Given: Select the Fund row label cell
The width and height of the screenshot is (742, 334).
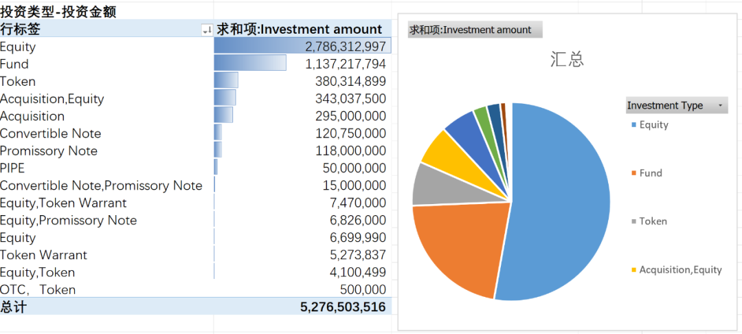Looking at the screenshot, I should click(x=106, y=64).
